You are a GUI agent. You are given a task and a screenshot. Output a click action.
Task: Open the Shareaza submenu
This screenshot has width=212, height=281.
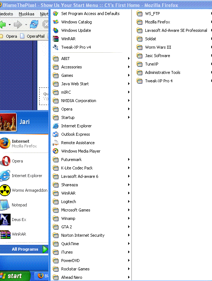(91, 185)
